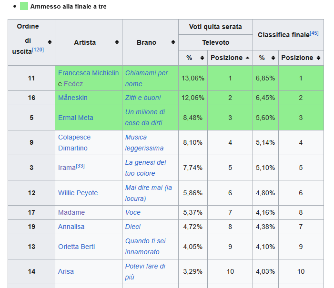Viewport: 334px width, 288px height.
Task: Open footnote reference 45
Action: click(314, 33)
